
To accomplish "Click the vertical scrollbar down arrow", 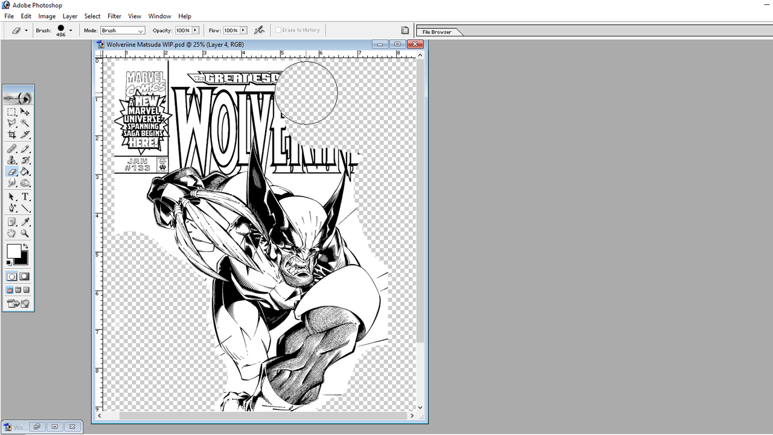I will 421,408.
